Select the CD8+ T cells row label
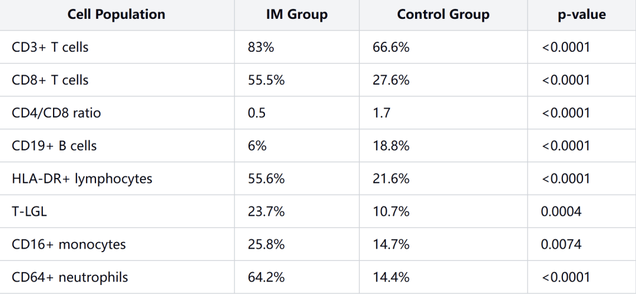This screenshot has height=295, width=636. pyautogui.click(x=50, y=80)
